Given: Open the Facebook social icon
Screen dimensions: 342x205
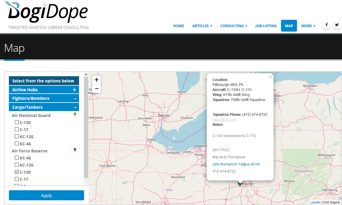Looking at the screenshot, I should pos(327,25).
